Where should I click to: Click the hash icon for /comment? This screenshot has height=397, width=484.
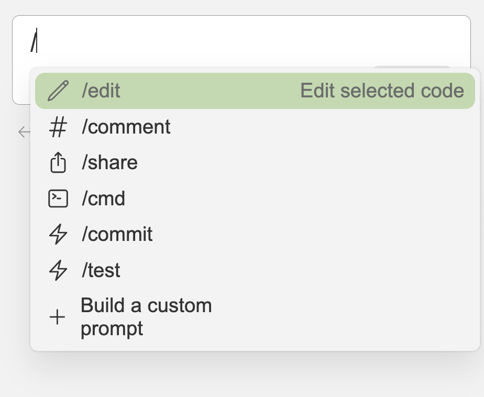pos(58,127)
